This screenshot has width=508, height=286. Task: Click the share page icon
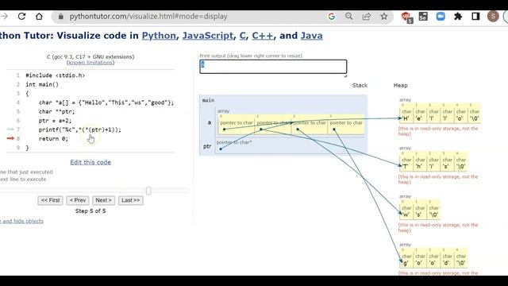pyautogui.click(x=367, y=16)
